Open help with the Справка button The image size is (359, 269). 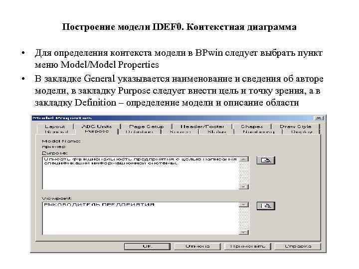point(298,247)
